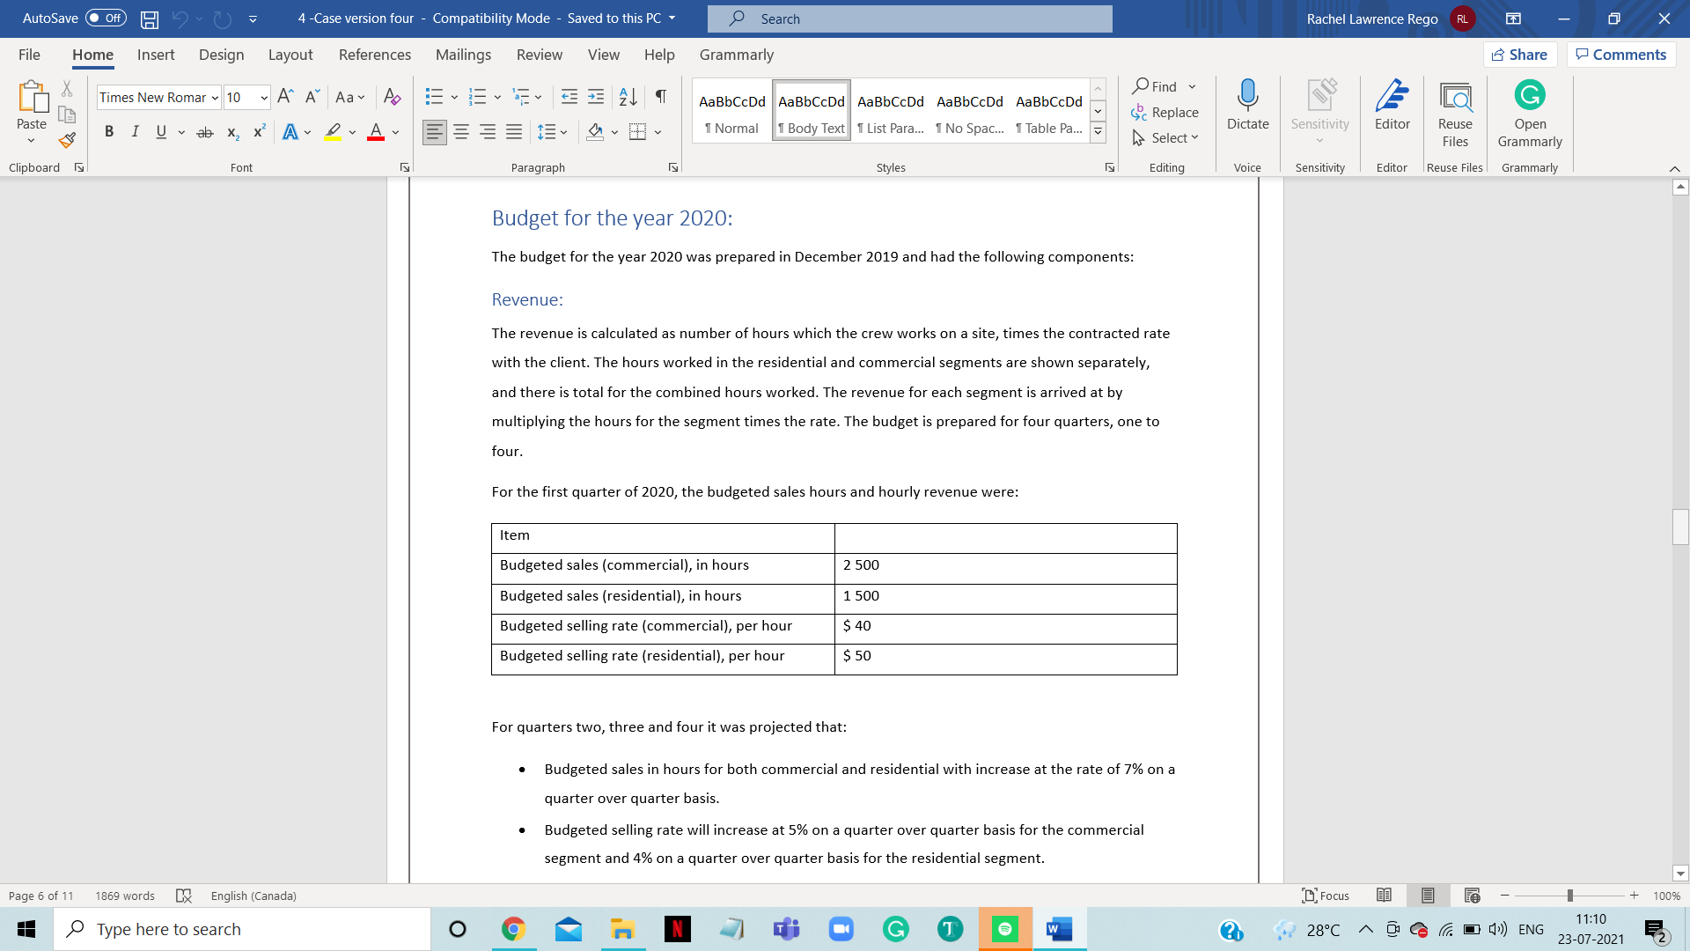Open the Comments panel
The height and width of the screenshot is (951, 1690).
point(1620,54)
